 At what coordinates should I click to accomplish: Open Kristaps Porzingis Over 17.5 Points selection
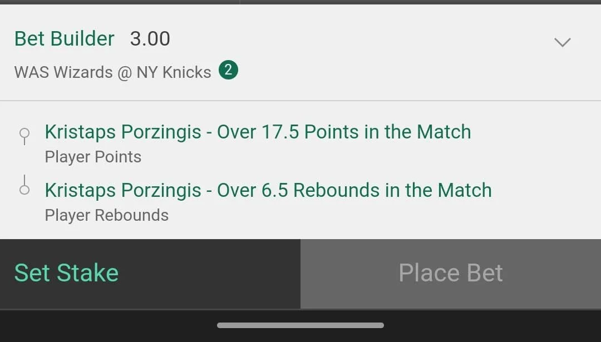[258, 132]
